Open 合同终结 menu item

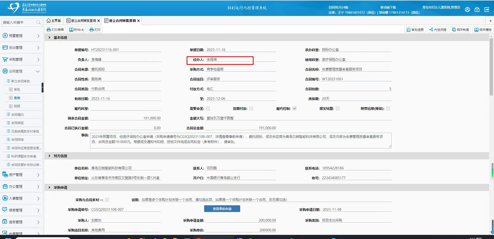tap(17, 139)
